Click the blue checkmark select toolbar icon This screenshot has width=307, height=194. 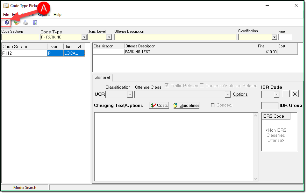click(x=7, y=23)
